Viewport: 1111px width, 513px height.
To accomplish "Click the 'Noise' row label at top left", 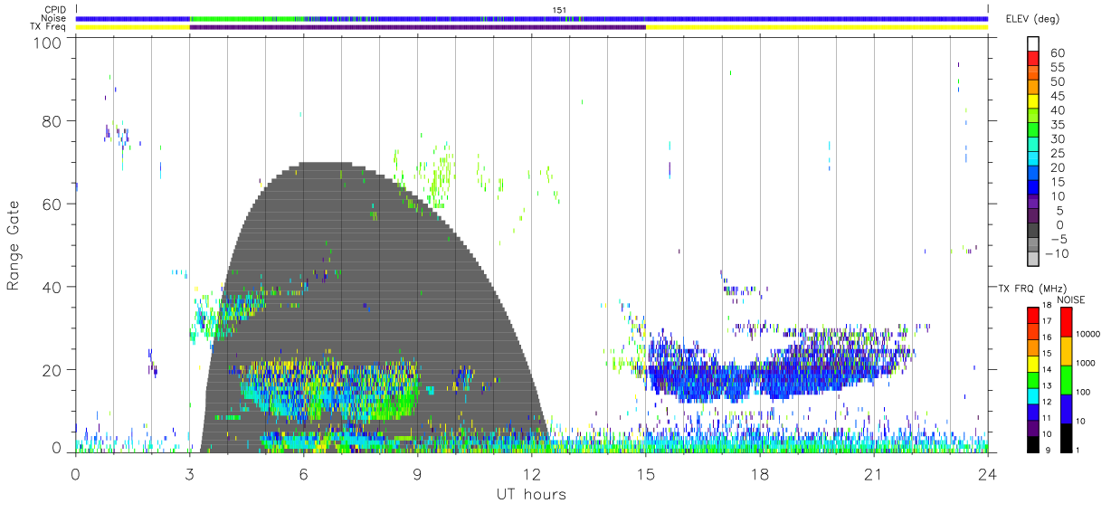I will pos(53,18).
